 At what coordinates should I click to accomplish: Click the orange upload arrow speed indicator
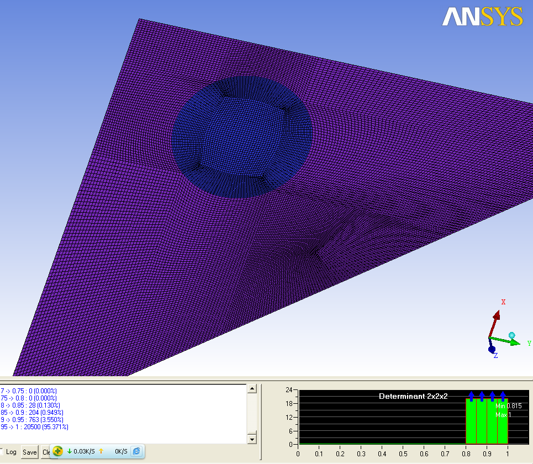pyautogui.click(x=101, y=451)
